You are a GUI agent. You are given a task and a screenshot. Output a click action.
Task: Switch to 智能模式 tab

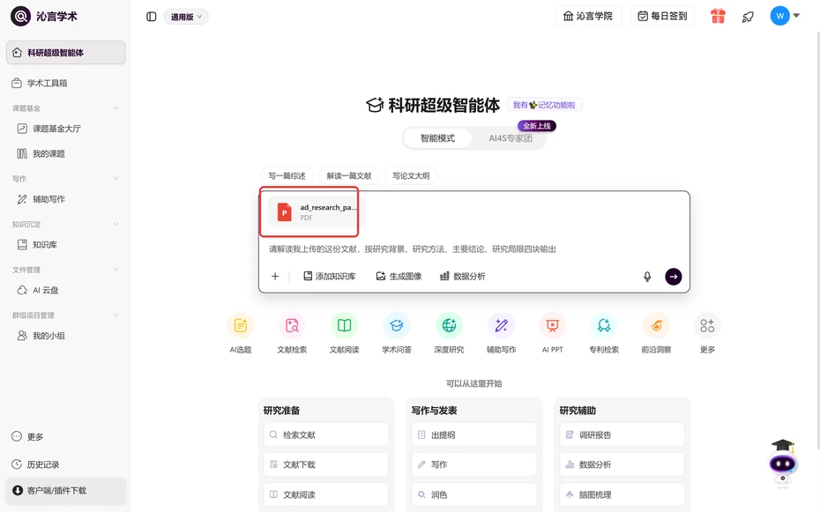pos(437,138)
